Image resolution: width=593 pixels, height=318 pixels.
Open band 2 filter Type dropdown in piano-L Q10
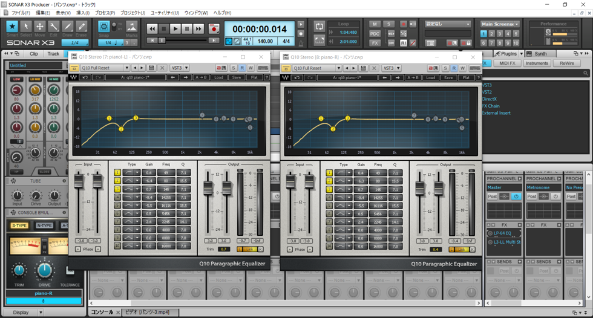point(137,181)
